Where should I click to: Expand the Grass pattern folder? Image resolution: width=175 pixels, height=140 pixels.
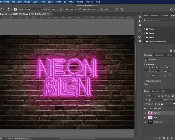click(145, 33)
